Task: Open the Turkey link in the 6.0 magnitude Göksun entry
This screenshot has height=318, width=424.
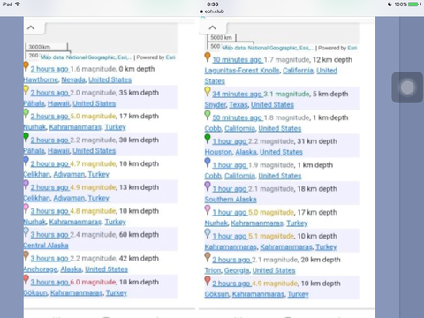Action: coord(117,293)
